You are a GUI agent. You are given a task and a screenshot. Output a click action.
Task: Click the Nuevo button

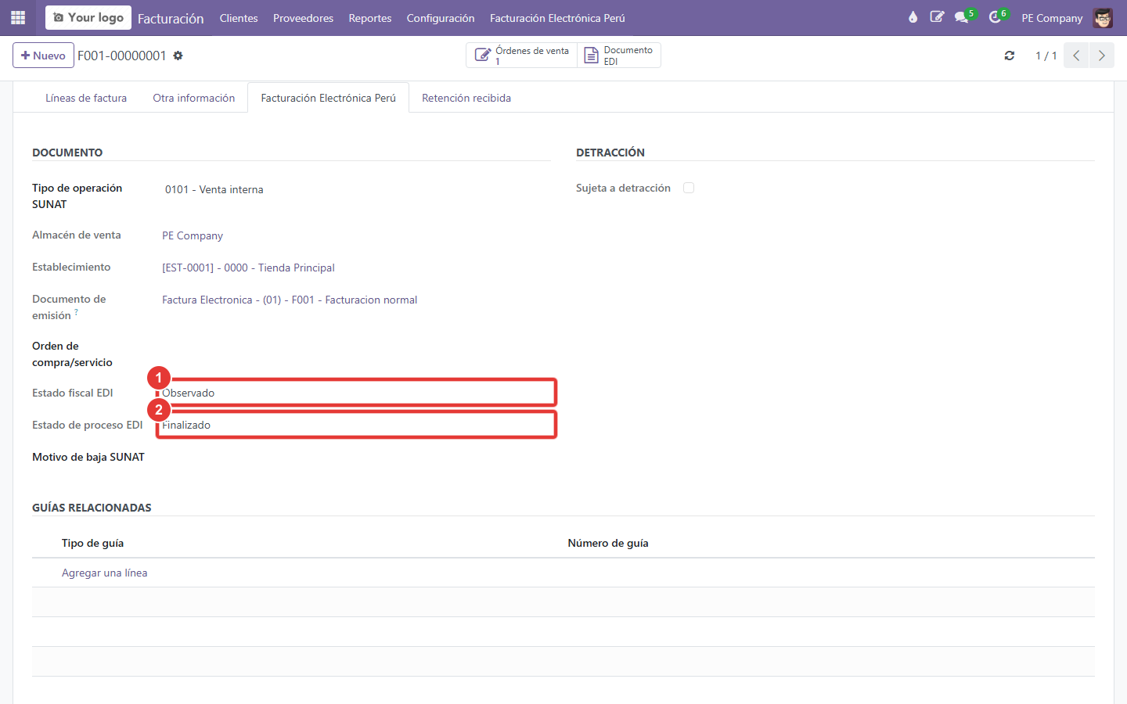[44, 56]
